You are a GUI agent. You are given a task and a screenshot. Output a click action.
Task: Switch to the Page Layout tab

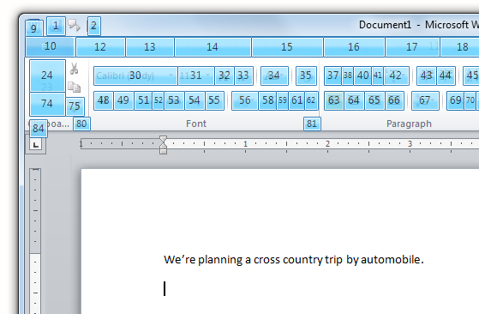coord(213,47)
